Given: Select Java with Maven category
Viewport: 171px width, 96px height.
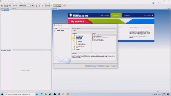Looking at the screenshot, I should [x=80, y=35].
